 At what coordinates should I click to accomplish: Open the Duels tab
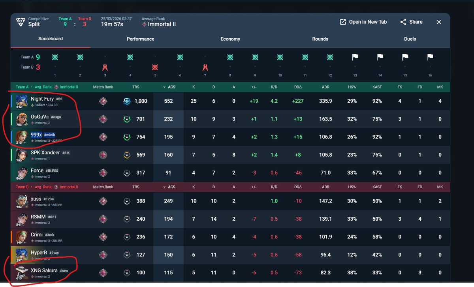[x=410, y=39]
